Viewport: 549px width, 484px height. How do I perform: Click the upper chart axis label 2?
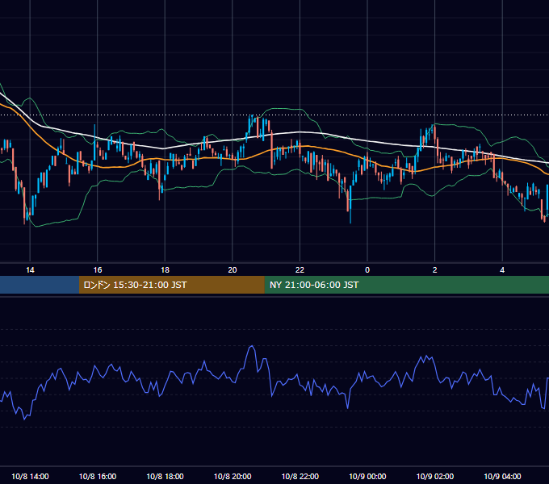click(435, 270)
